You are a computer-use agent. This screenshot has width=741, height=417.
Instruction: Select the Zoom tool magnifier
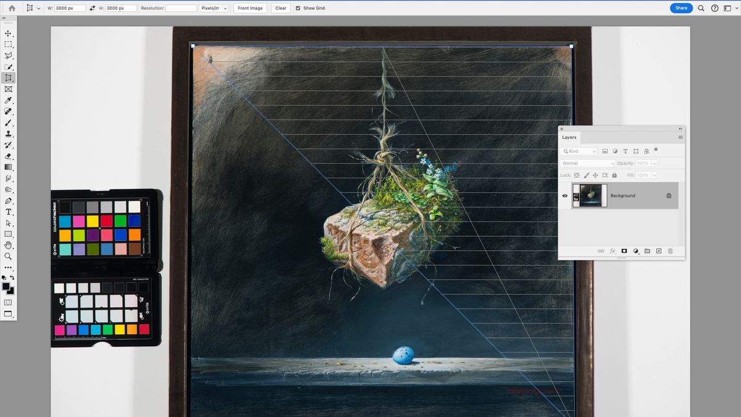pos(8,256)
